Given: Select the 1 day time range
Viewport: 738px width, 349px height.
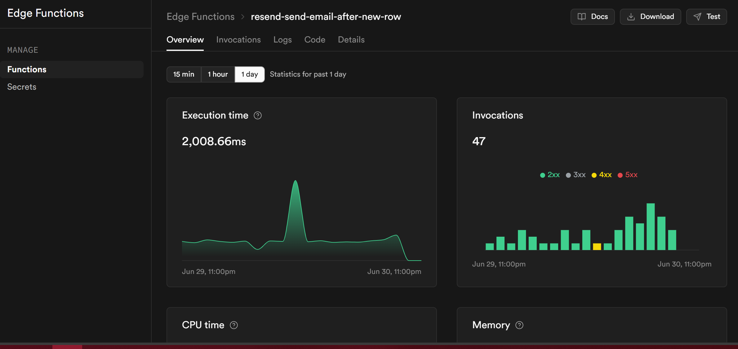Looking at the screenshot, I should pyautogui.click(x=250, y=74).
